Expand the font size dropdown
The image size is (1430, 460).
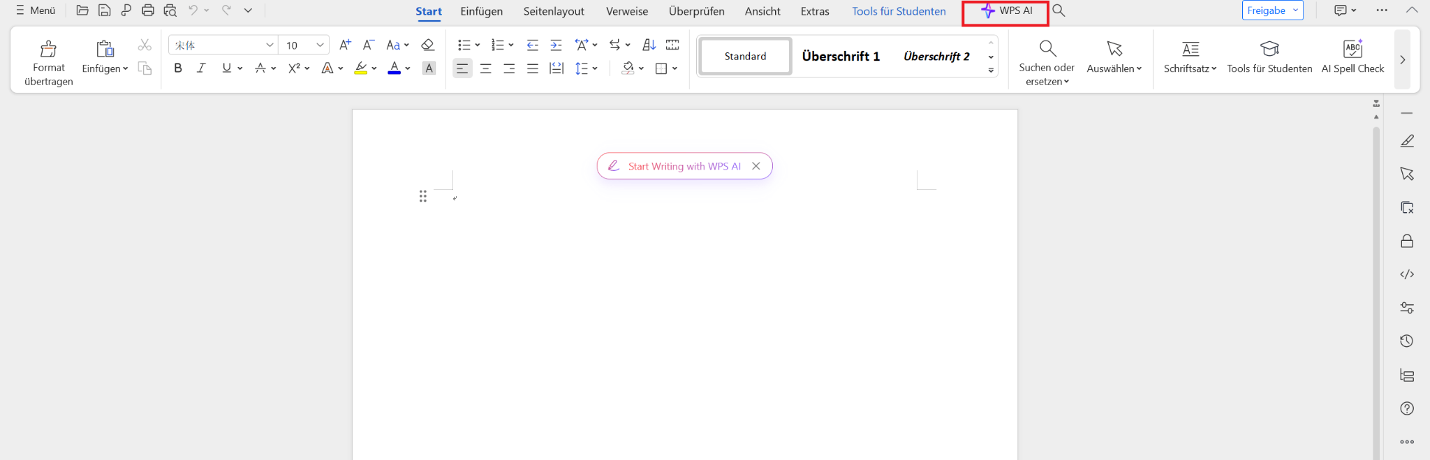coord(320,45)
